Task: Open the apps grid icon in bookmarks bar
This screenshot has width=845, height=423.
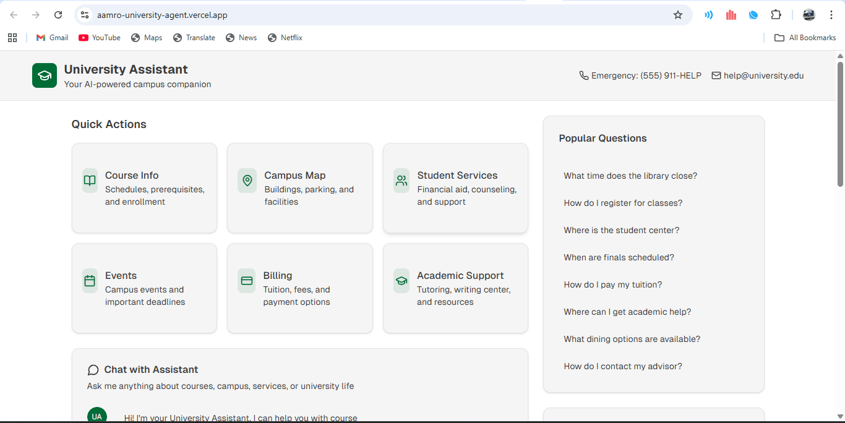Action: 12,38
